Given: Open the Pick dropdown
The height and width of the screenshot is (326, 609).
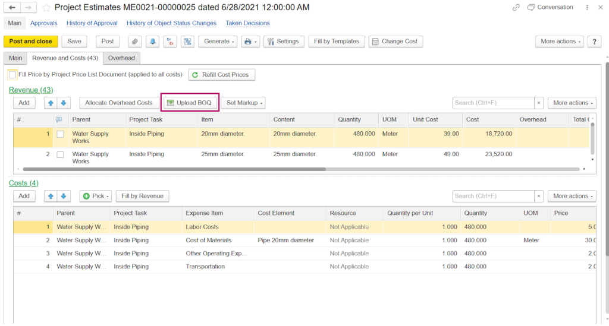Looking at the screenshot, I should [x=96, y=196].
